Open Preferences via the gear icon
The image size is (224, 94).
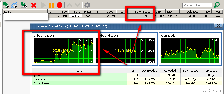tap(87, 5)
